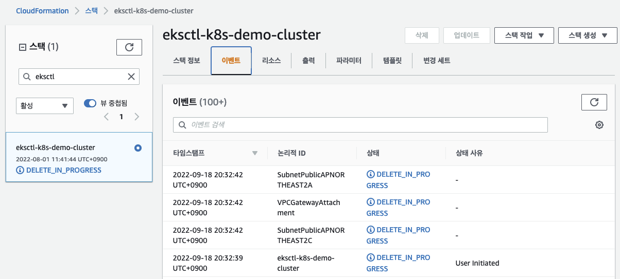Screen dimensions: 620x279
Task: Sort by 타임스탬프 column arrow
Action: click(254, 153)
